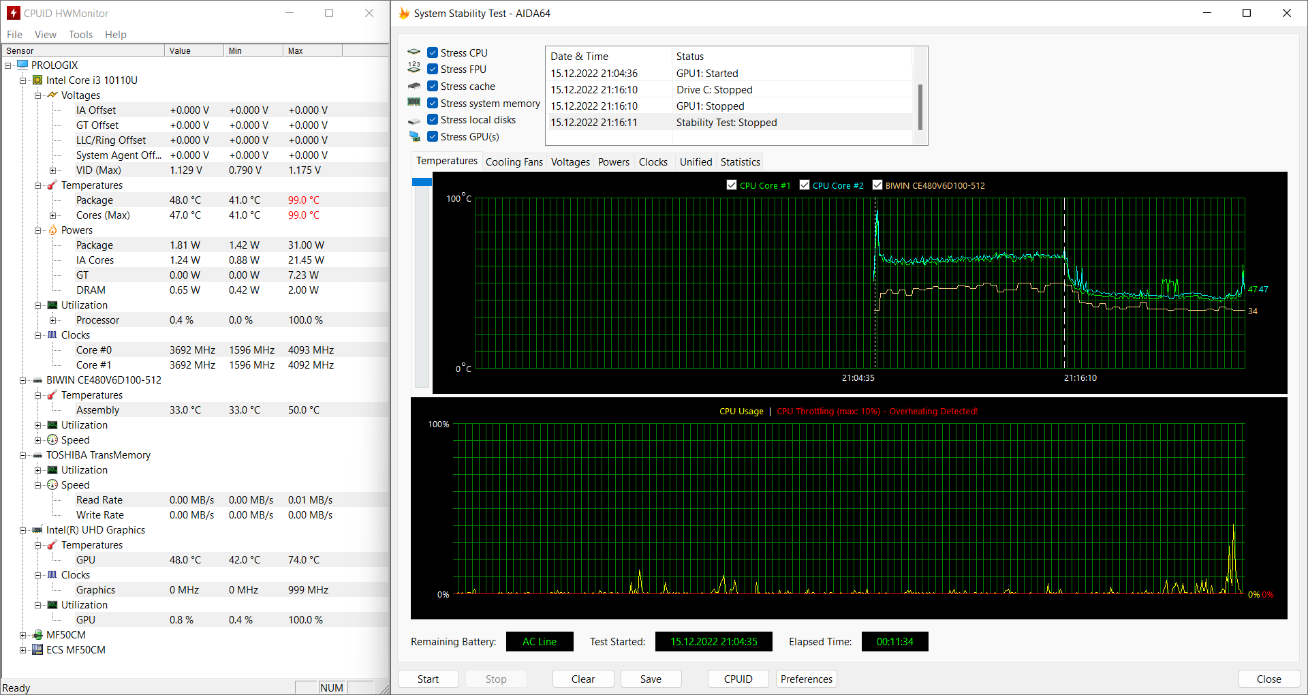Click the Stress FPU 123 icon
Screen dimensions: 1308x695
414,68
